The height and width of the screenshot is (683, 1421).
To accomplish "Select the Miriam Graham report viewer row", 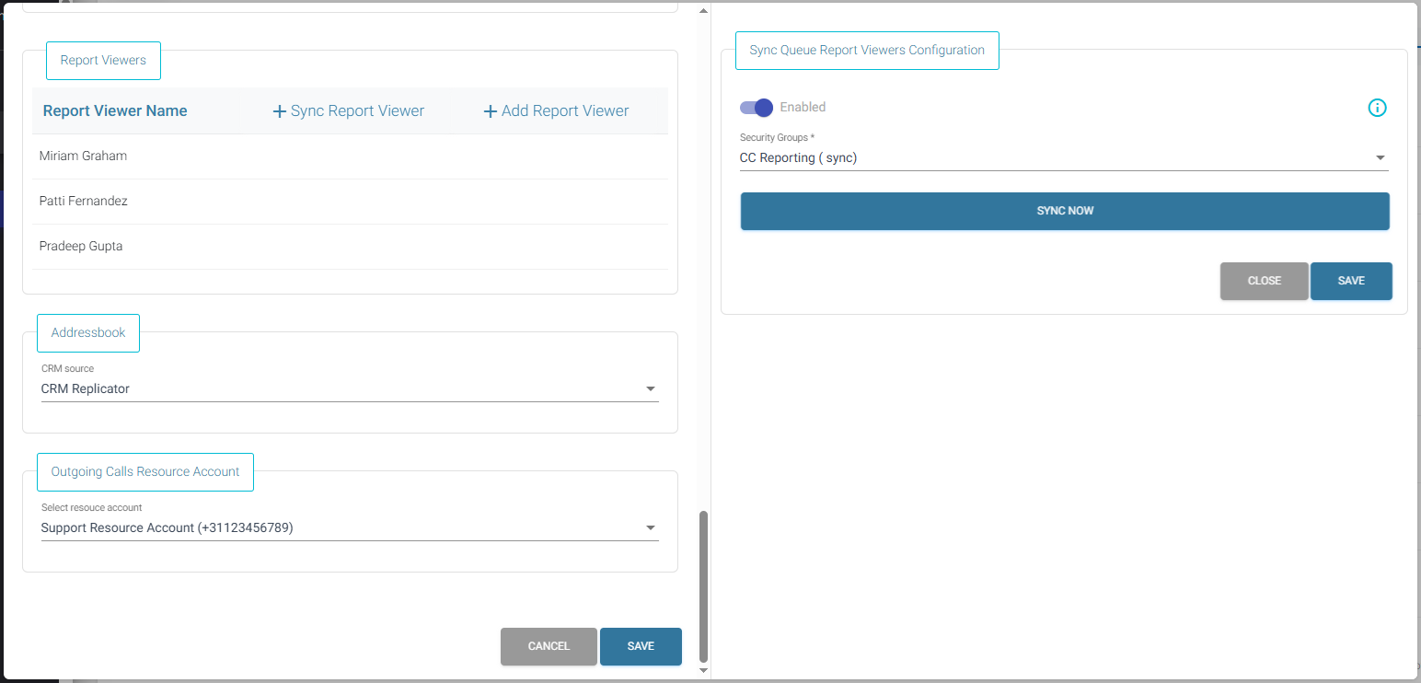I will pyautogui.click(x=350, y=156).
